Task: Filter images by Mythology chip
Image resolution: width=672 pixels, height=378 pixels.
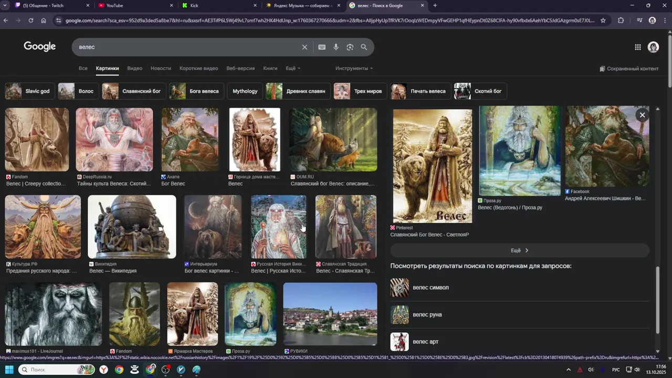Action: pos(245,91)
